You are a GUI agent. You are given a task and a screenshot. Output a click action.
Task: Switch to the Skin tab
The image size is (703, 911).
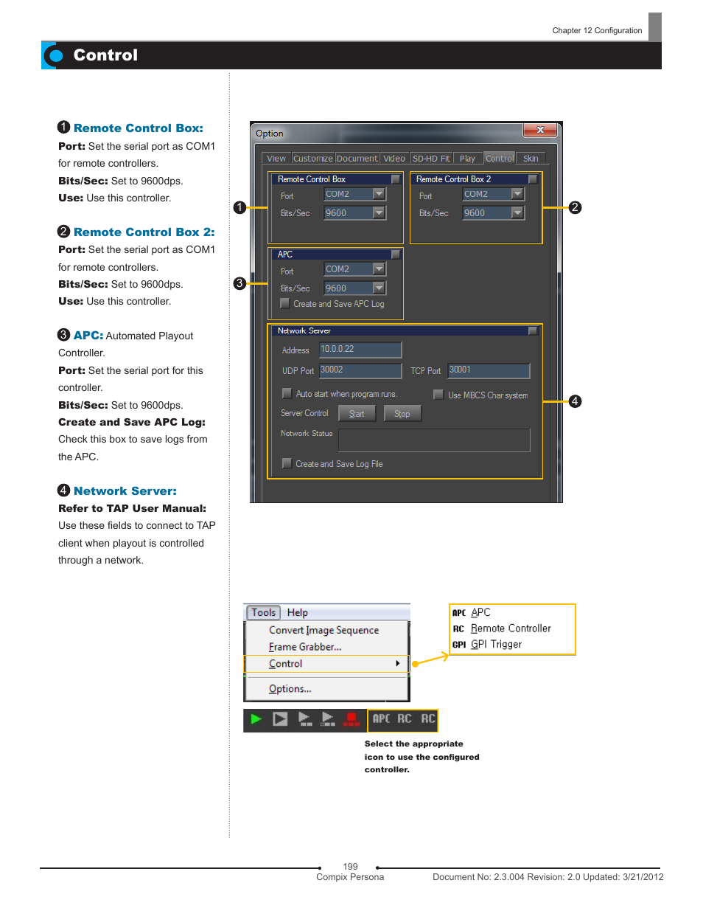pyautogui.click(x=531, y=158)
